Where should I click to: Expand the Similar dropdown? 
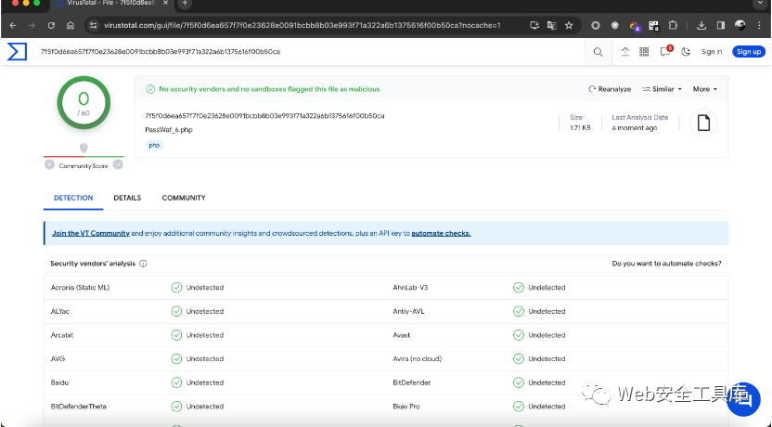coord(663,89)
